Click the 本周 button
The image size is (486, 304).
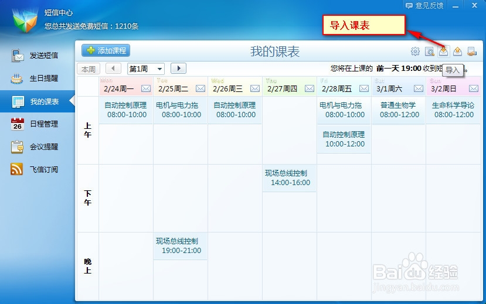tap(89, 69)
